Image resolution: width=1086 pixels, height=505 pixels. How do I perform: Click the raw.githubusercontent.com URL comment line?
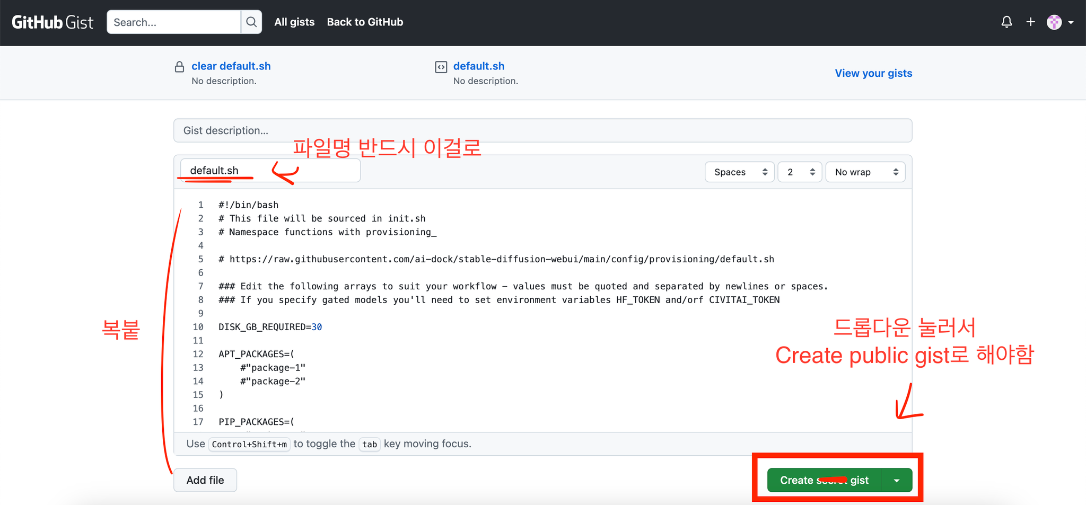tap(496, 259)
